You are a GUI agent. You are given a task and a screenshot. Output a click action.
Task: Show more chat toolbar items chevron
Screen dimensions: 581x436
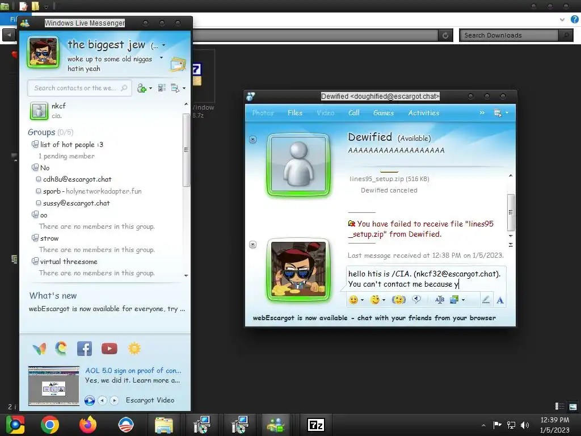[482, 113]
